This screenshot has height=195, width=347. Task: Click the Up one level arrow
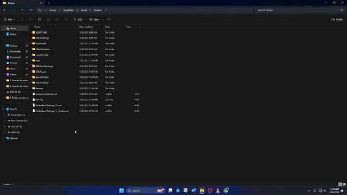pos(22,10)
